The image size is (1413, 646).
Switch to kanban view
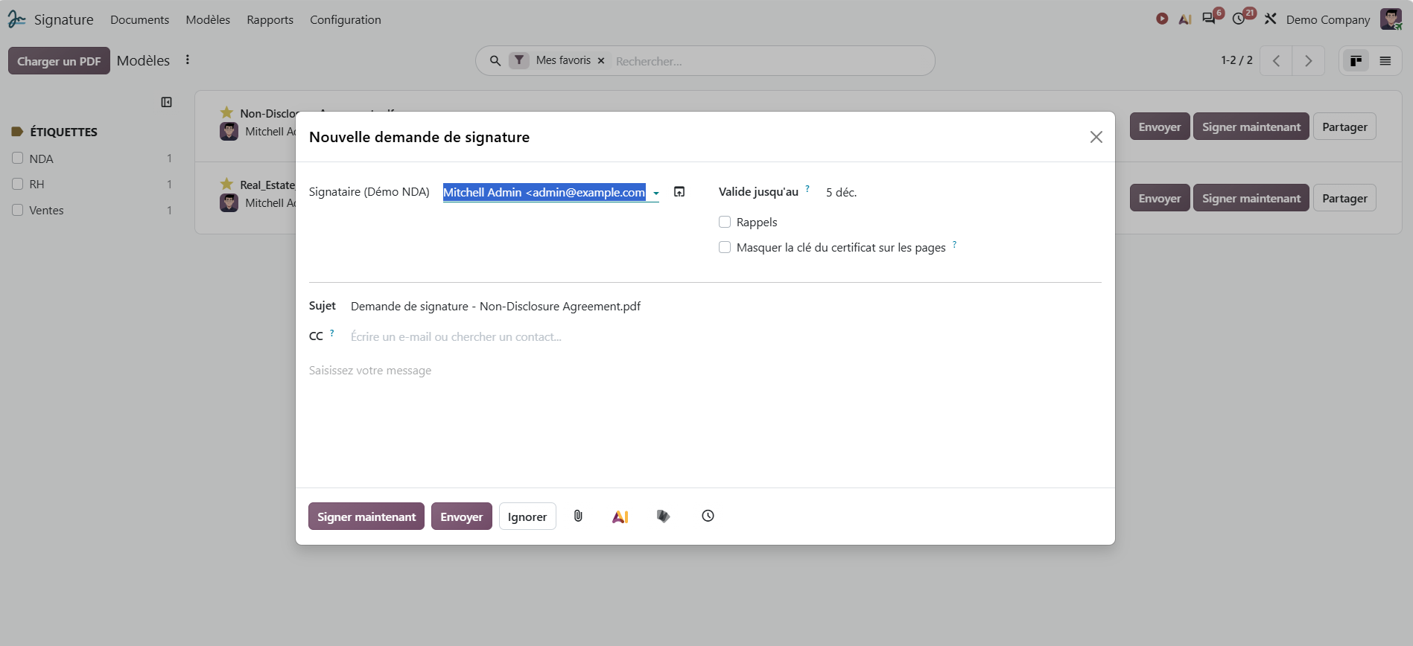pos(1356,61)
